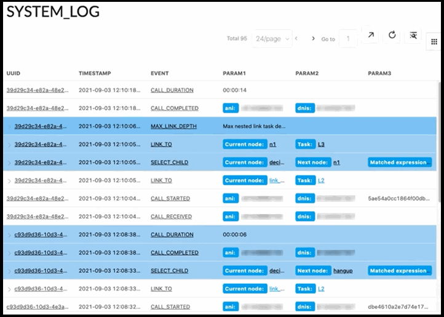Expand the 12:10:05 LINK_TO row with Task L2

coord(9,181)
